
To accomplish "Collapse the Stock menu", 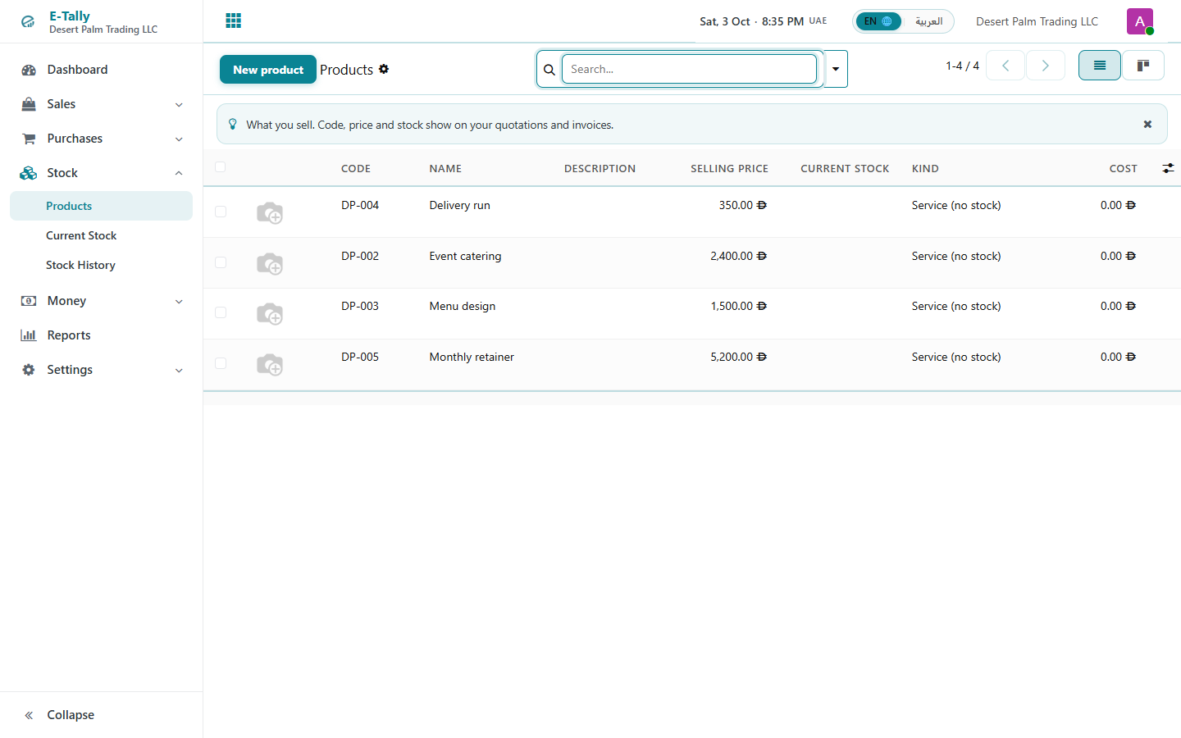I will (102, 173).
